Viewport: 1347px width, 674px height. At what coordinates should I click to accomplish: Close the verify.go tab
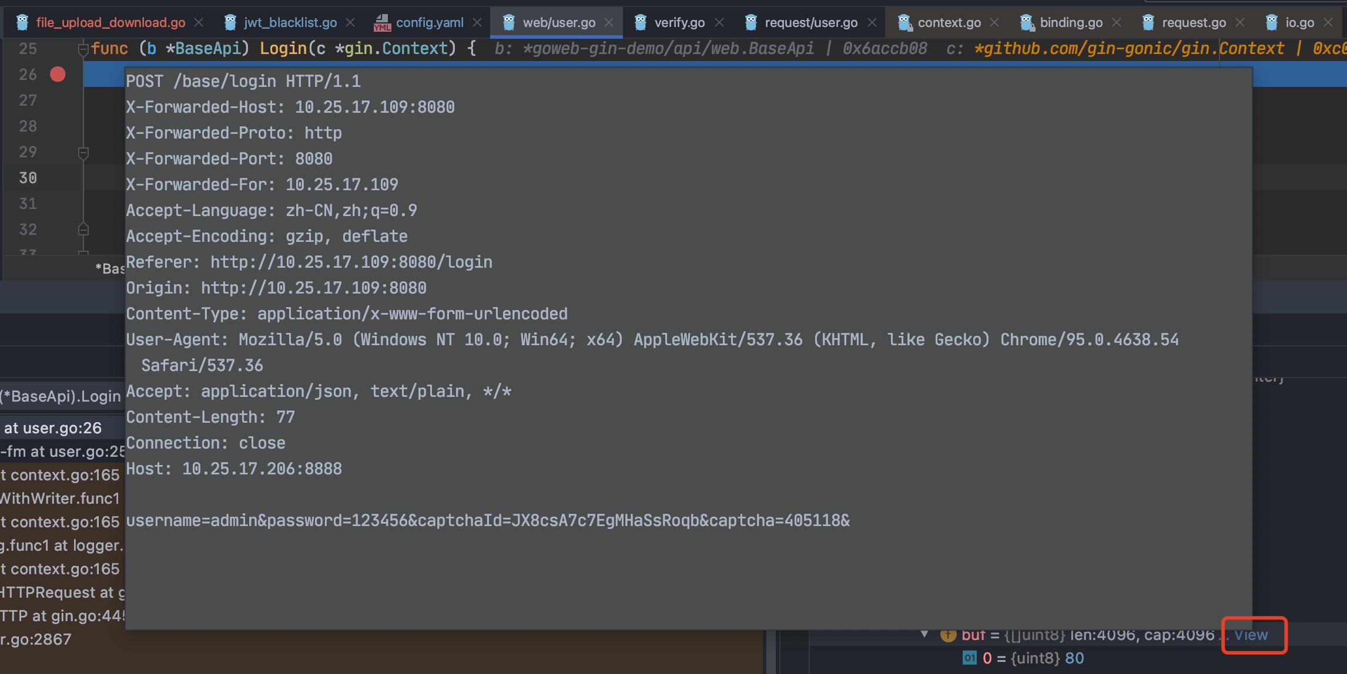click(x=719, y=23)
